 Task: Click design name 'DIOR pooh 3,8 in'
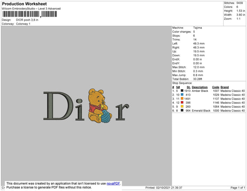(27, 20)
